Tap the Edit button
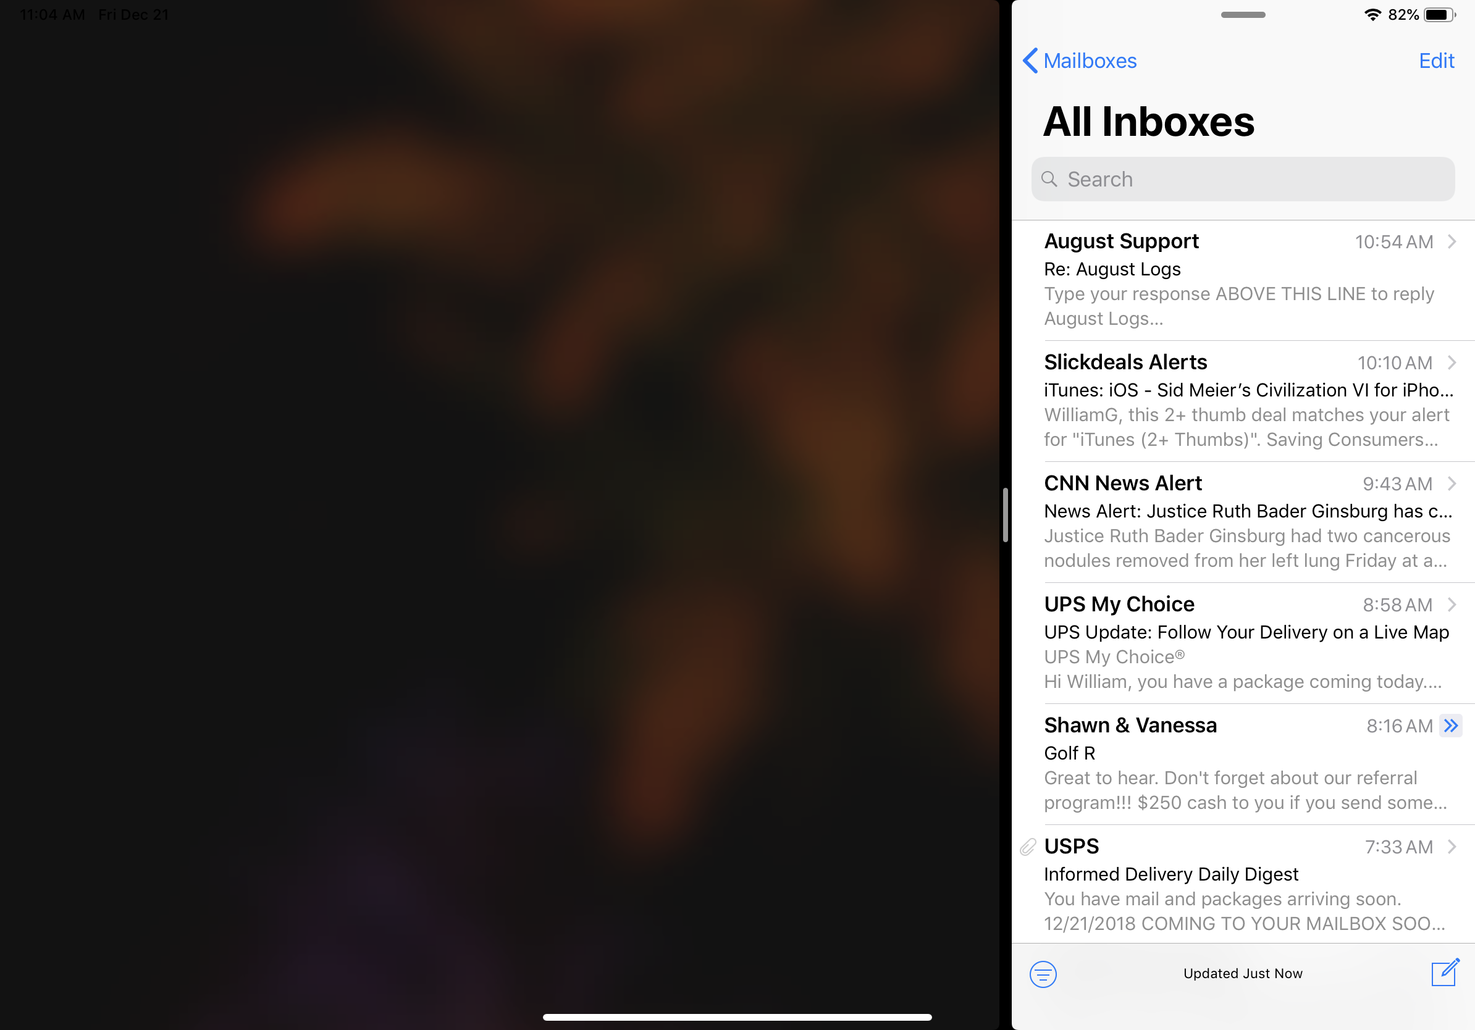This screenshot has height=1030, width=1475. [x=1436, y=61]
